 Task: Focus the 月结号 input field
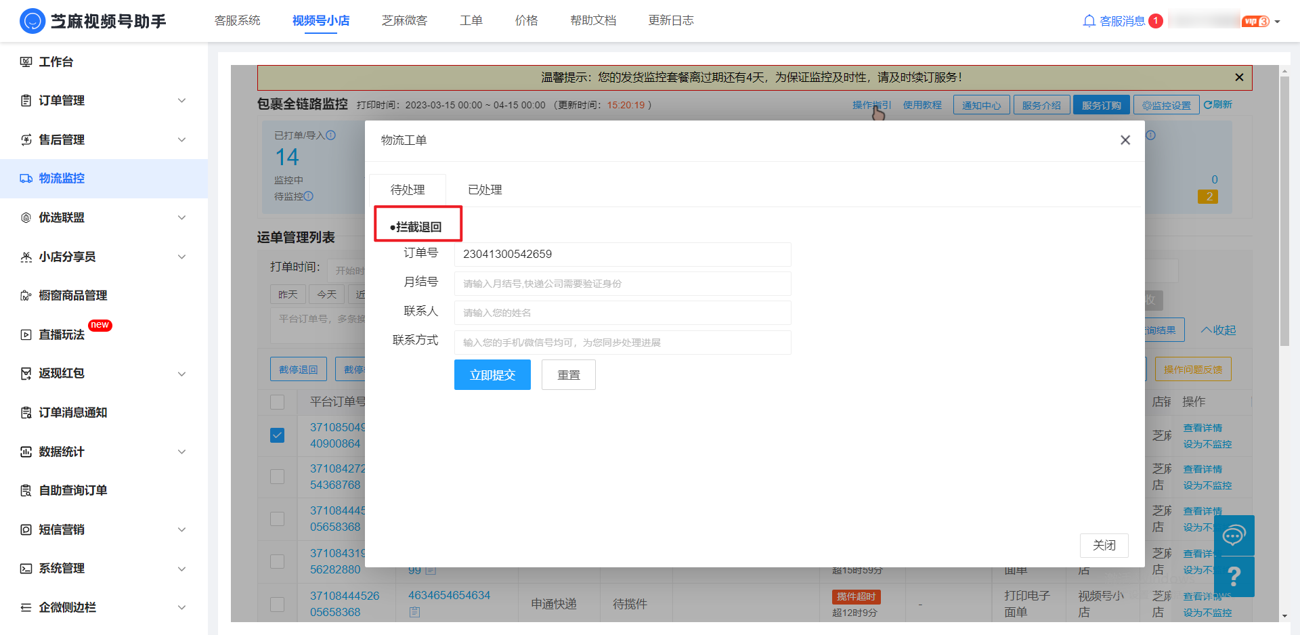[x=622, y=284]
